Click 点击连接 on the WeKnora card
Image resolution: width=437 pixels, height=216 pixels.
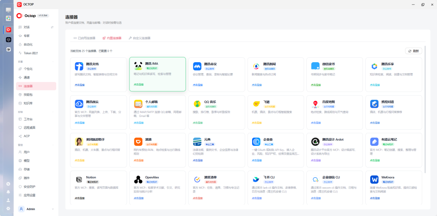pyautogui.click(x=375, y=199)
